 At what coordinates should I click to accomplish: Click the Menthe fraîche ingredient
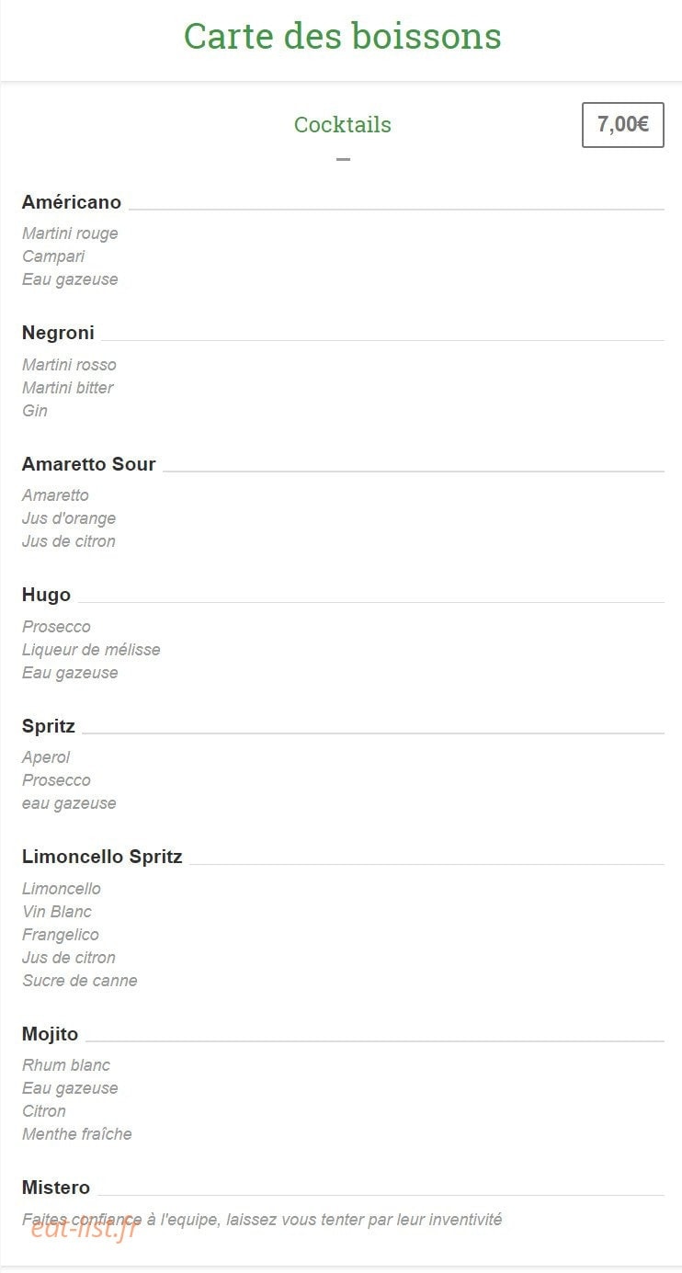click(x=77, y=1134)
